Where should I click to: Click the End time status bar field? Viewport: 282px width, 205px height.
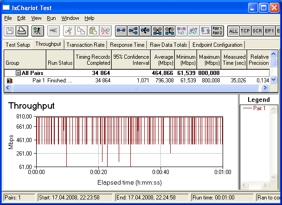pyautogui.click(x=152, y=198)
